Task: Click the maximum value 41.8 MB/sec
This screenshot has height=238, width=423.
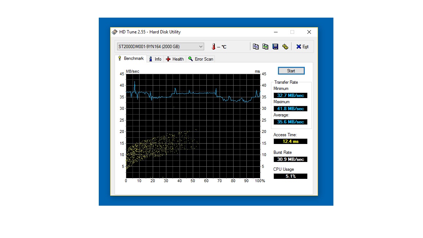Action: point(290,108)
